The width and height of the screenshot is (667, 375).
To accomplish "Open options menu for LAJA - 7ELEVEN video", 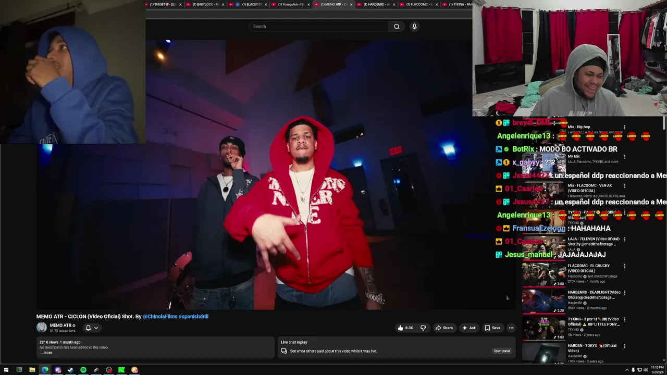I will point(624,239).
